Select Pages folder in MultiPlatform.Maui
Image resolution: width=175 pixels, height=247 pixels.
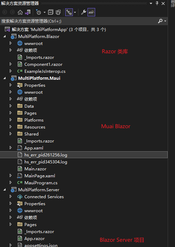(x=30, y=113)
